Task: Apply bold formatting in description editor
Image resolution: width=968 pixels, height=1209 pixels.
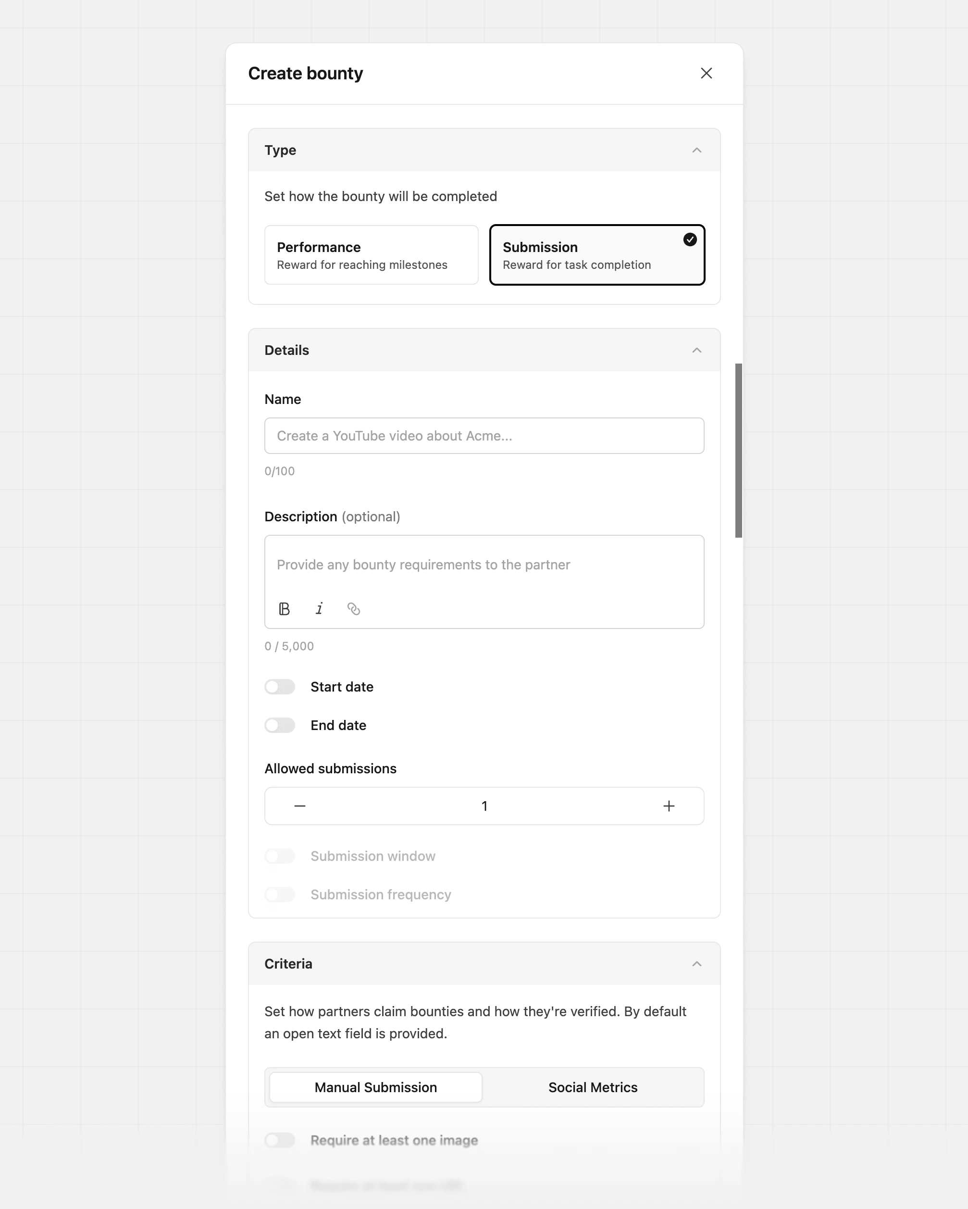Action: 285,608
